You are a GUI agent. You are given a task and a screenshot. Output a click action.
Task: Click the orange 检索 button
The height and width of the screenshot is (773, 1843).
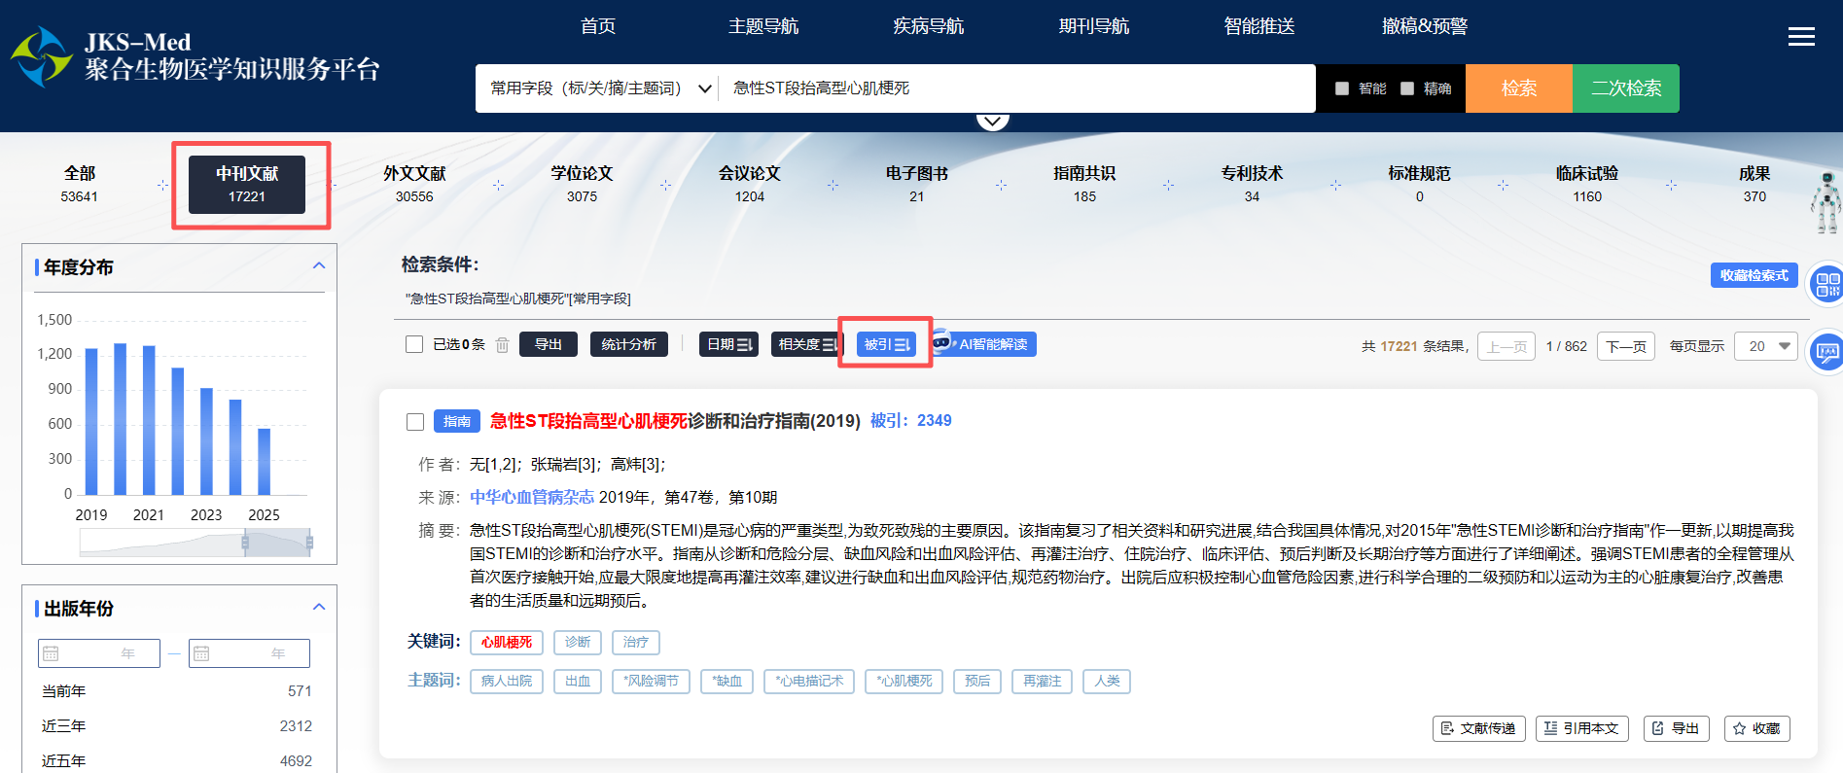[x=1518, y=88]
